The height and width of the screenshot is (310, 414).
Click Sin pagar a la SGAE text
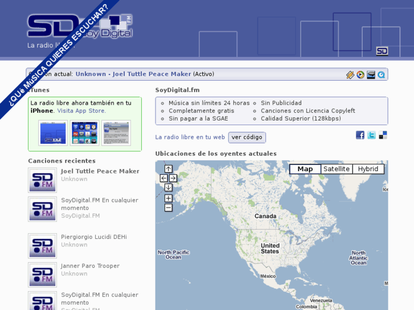pyautogui.click(x=198, y=118)
